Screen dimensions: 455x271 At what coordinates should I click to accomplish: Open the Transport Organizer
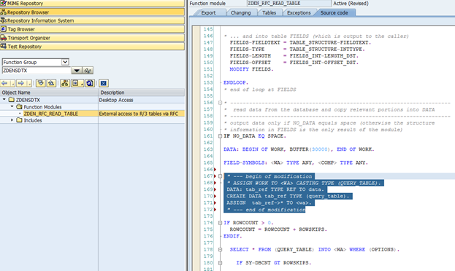(x=92, y=38)
